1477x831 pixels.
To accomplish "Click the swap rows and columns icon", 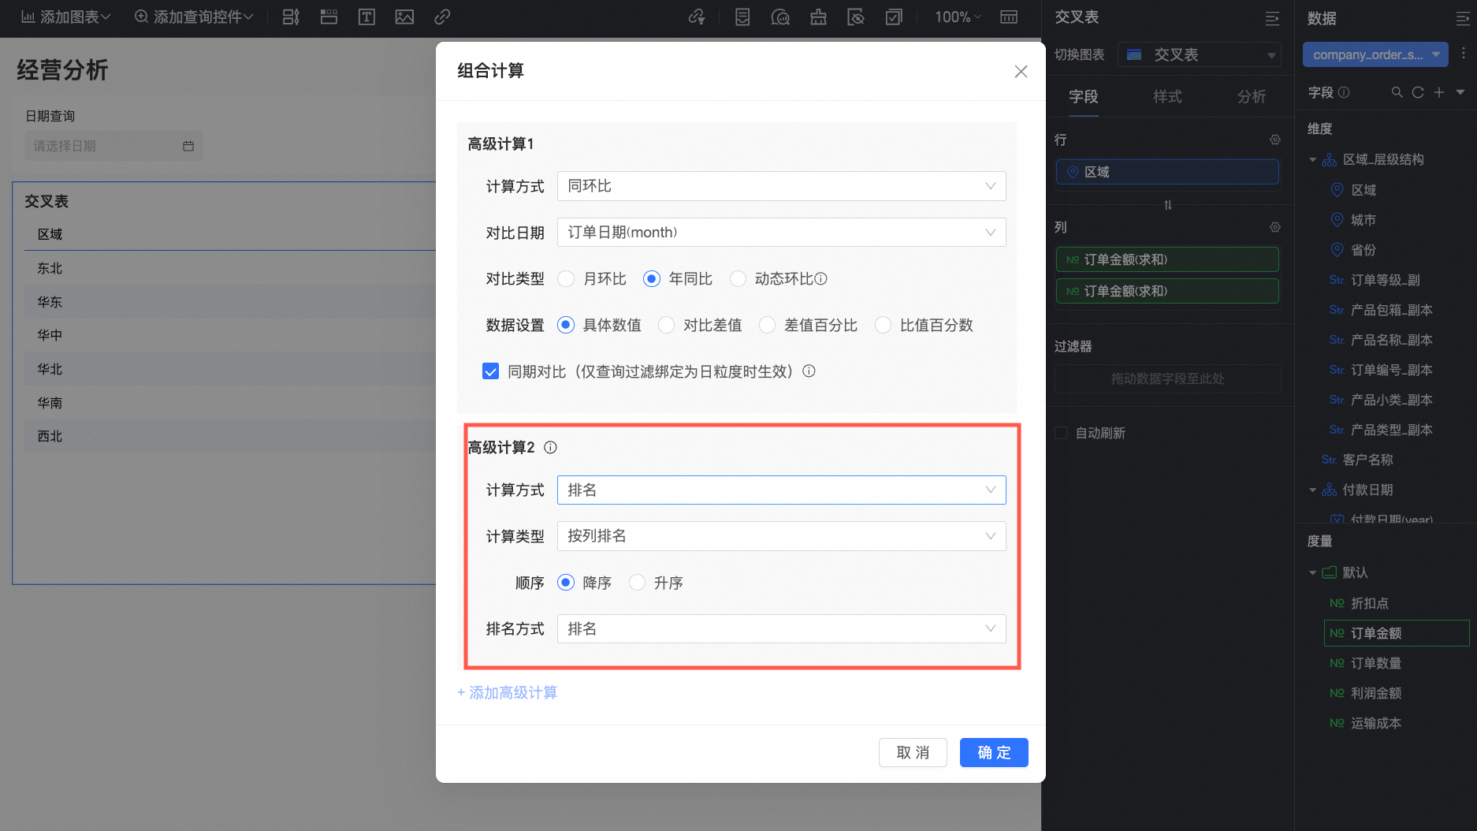I will click(1167, 205).
